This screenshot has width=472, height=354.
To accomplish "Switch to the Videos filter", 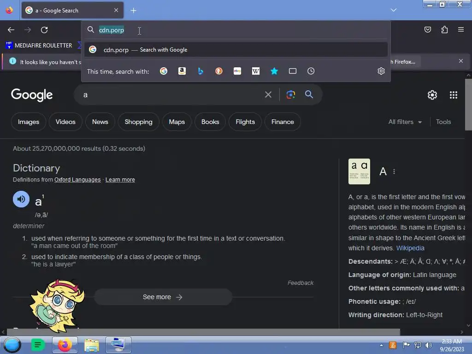I will point(65,122).
